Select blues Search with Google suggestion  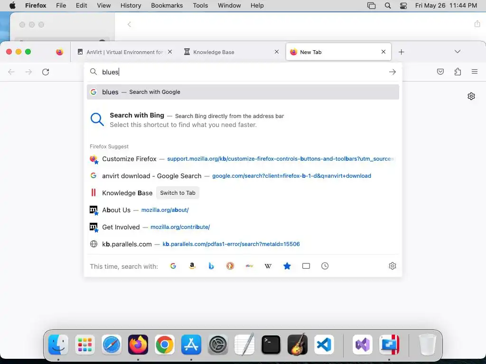click(243, 92)
